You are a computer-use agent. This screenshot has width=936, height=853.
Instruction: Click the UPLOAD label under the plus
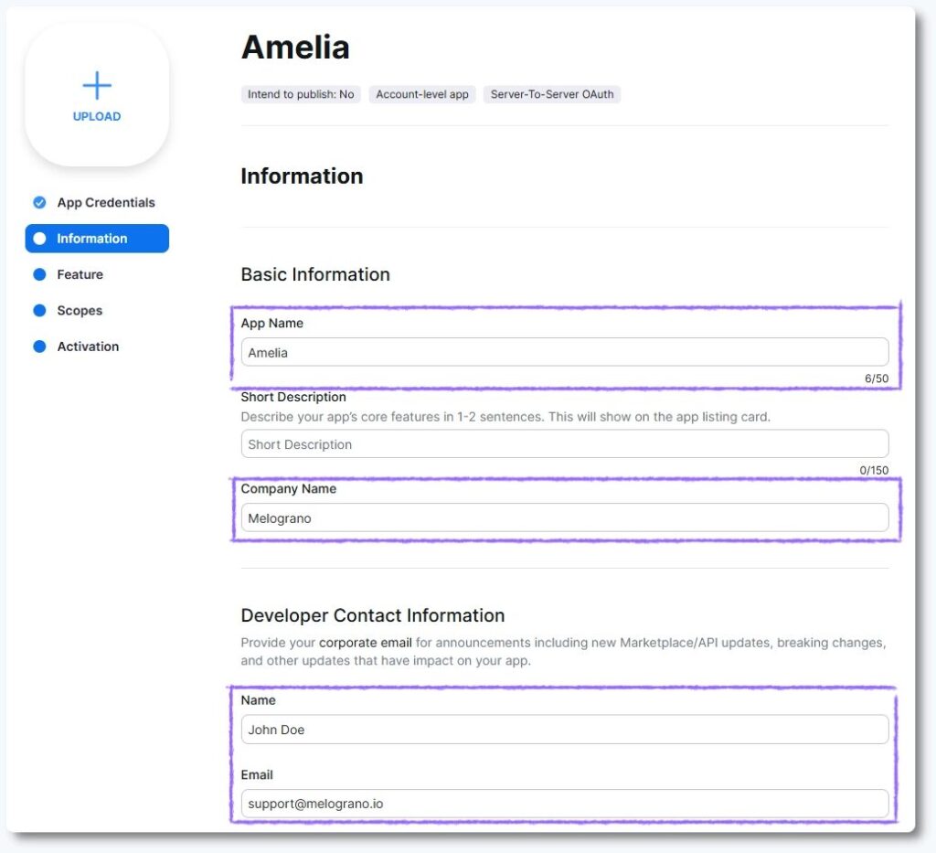click(97, 117)
